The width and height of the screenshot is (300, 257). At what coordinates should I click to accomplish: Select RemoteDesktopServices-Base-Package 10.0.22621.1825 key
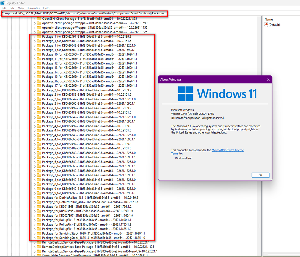tap(98, 247)
